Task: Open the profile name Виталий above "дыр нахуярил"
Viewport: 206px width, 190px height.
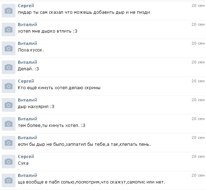Action: point(28,100)
